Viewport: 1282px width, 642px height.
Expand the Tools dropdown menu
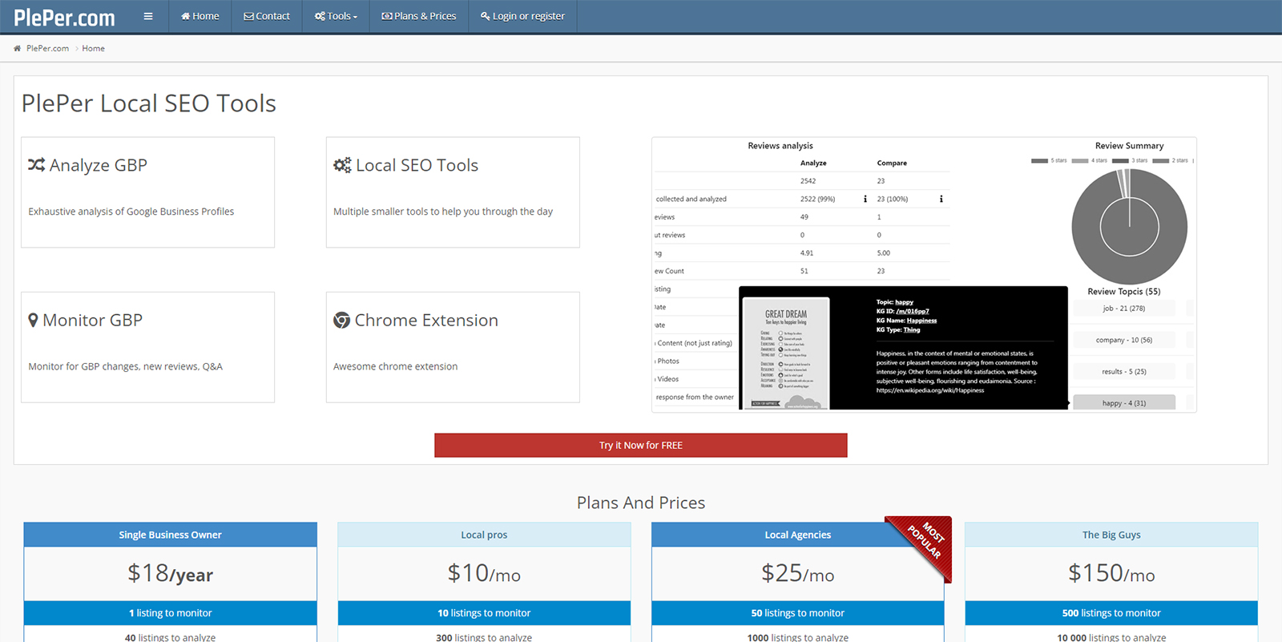tap(336, 16)
